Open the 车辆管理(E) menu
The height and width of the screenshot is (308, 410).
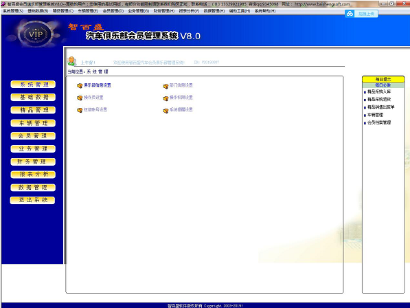click(88, 11)
